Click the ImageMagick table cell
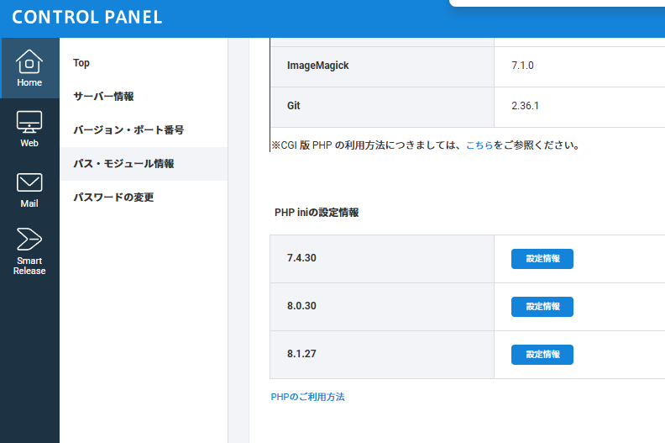This screenshot has height=443, width=665. click(x=382, y=66)
